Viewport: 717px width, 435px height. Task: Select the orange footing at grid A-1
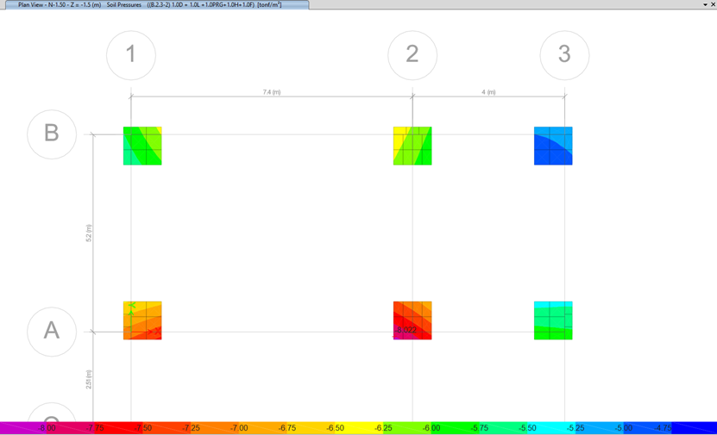pos(142,320)
